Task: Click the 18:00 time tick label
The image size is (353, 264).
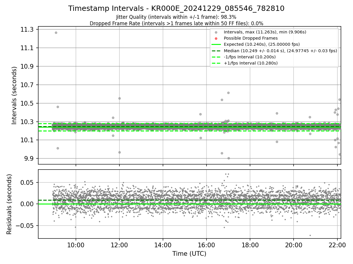Action: (x=250, y=245)
